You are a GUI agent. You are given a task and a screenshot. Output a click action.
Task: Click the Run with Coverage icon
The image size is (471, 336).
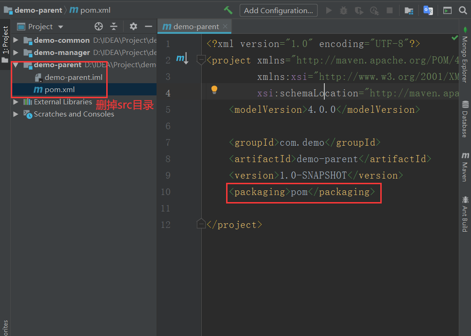[359, 11]
